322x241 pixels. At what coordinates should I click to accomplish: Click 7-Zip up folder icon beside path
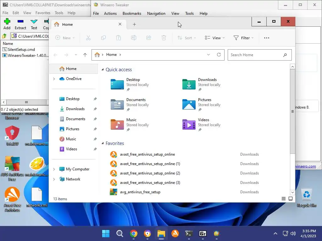click(x=4, y=36)
